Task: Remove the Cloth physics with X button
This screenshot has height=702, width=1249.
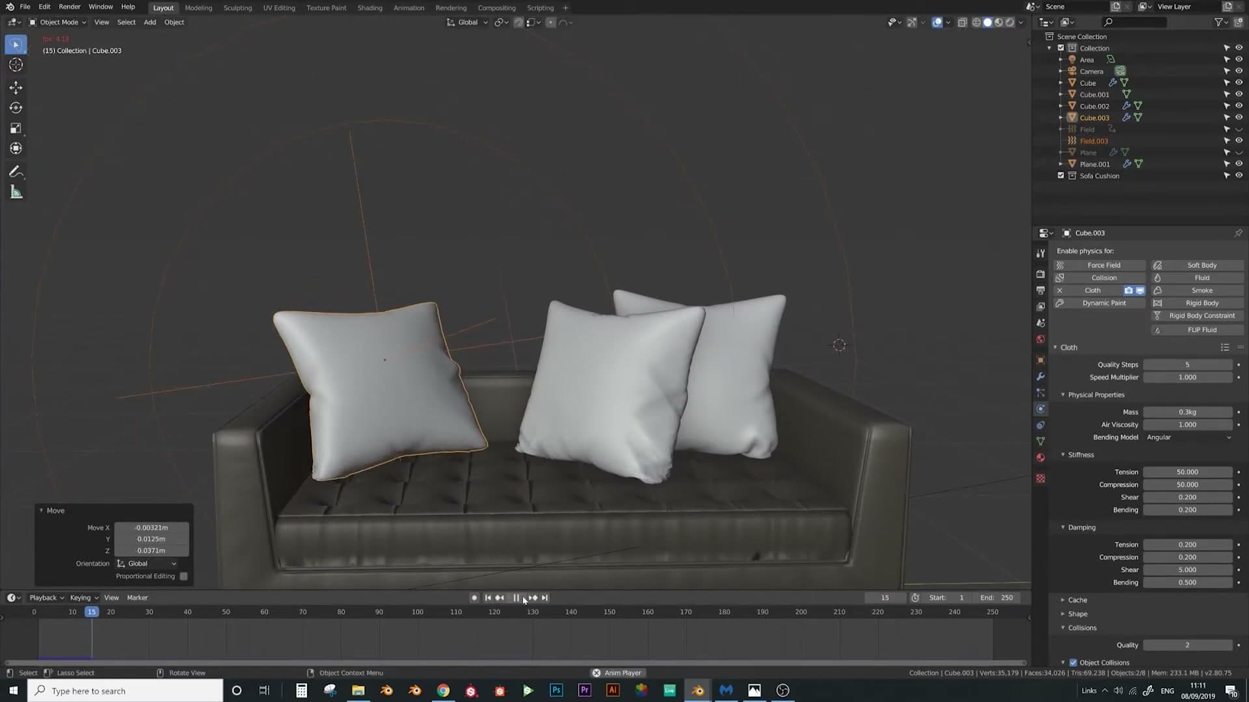Action: click(1060, 291)
